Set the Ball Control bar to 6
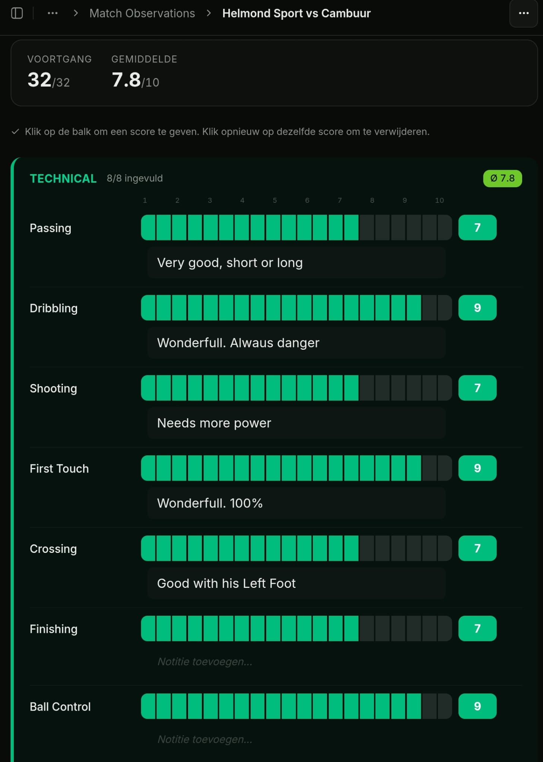Screen dimensions: 543x762 pos(312,706)
